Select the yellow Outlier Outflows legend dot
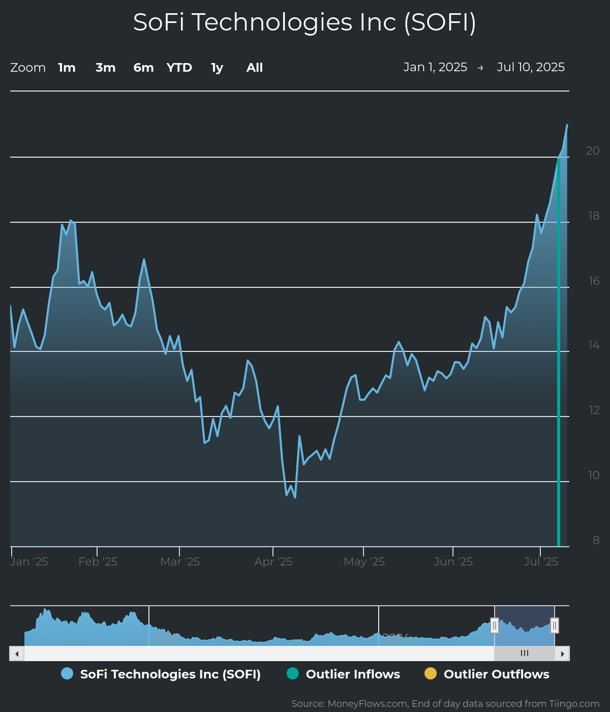 (x=431, y=673)
